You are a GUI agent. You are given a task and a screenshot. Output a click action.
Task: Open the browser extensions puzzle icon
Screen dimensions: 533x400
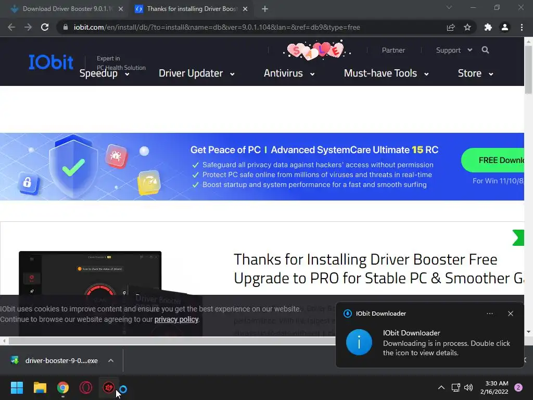coord(488,27)
